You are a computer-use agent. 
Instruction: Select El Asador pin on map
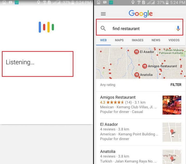136,52
